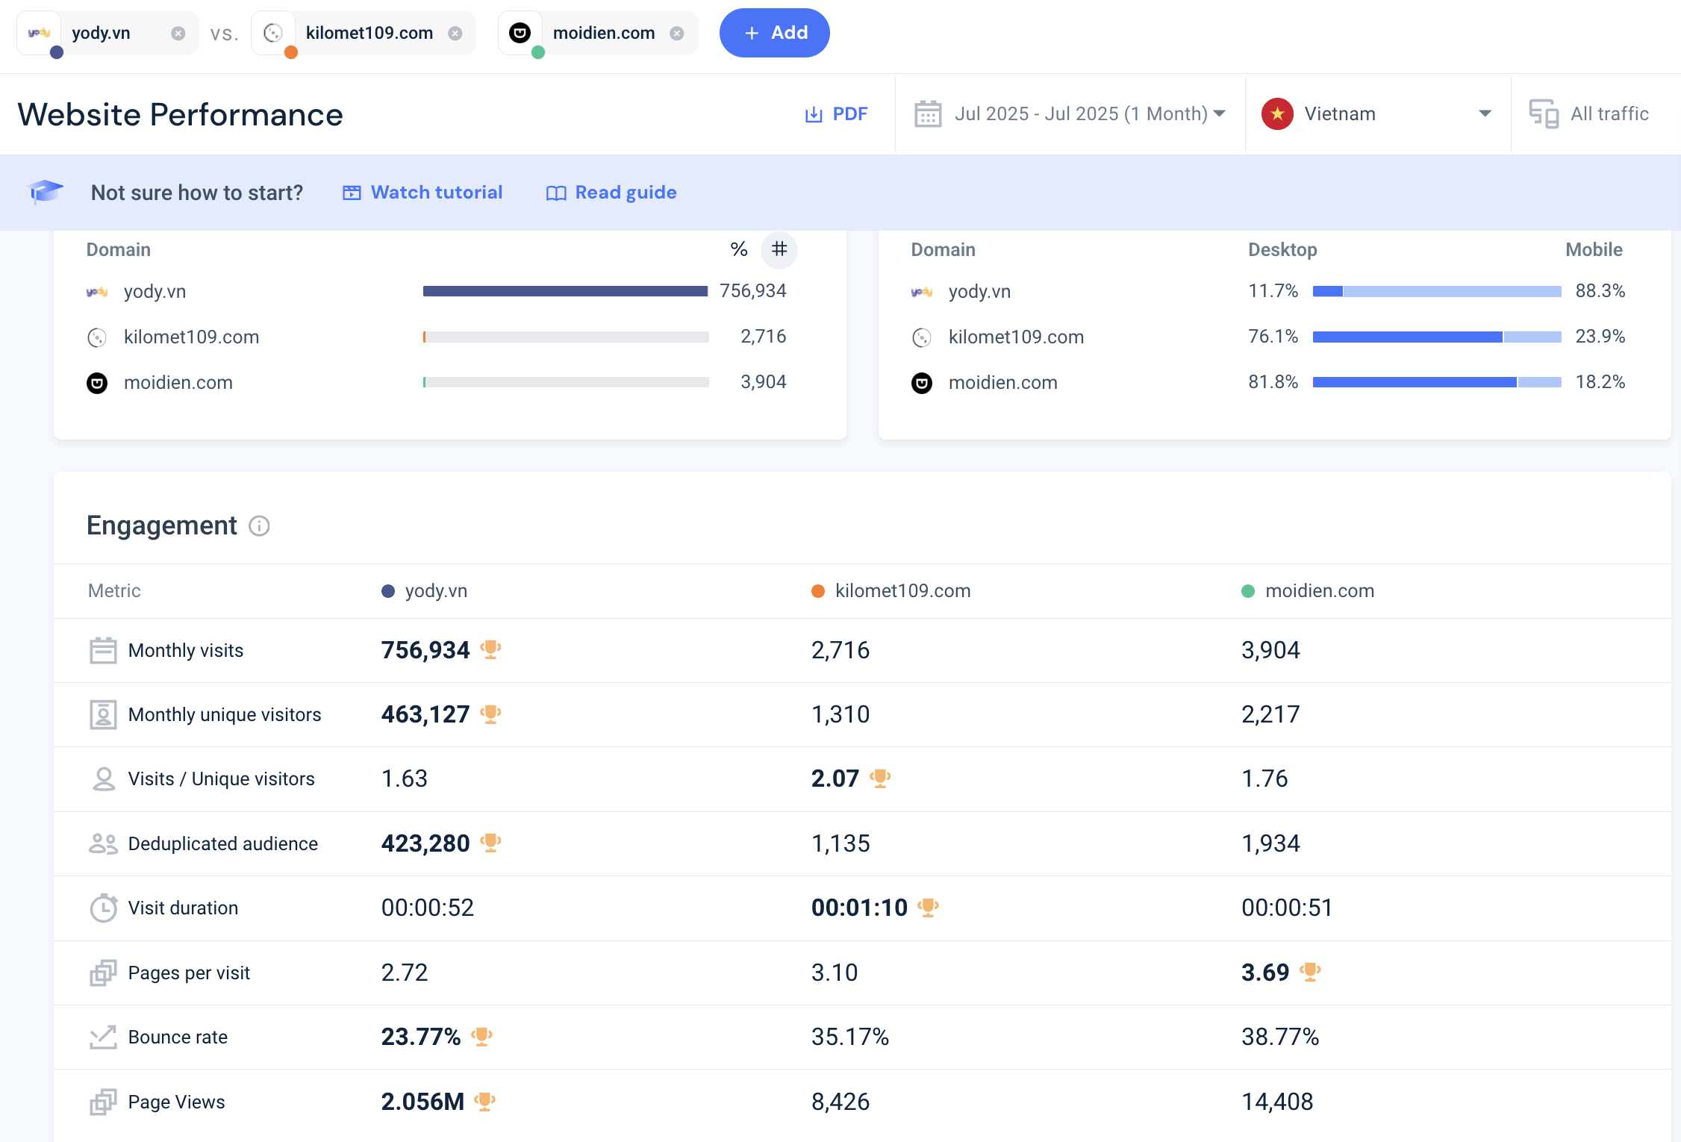
Task: Click moidien.com desktop/mobile split bar
Action: 1437,382
